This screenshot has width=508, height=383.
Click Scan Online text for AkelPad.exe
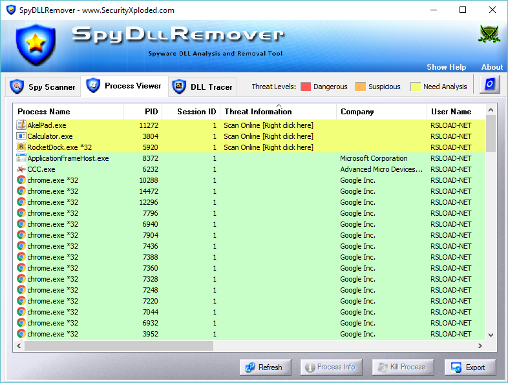coord(268,125)
